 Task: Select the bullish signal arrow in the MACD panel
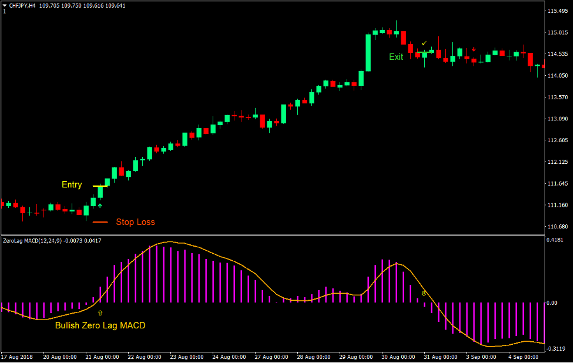pos(100,312)
